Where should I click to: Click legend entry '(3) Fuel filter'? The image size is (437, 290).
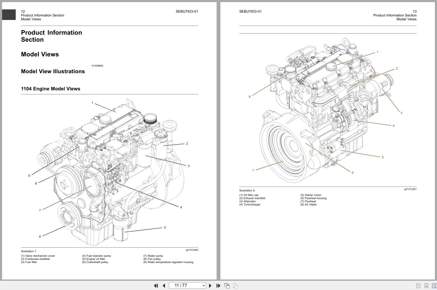click(29, 262)
